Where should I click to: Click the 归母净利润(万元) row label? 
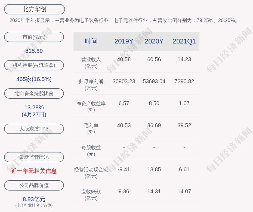click(91, 85)
